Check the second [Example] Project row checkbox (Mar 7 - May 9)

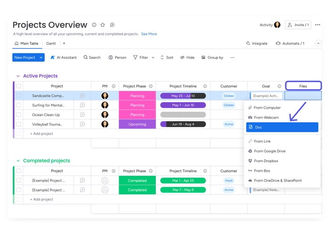[19, 190]
